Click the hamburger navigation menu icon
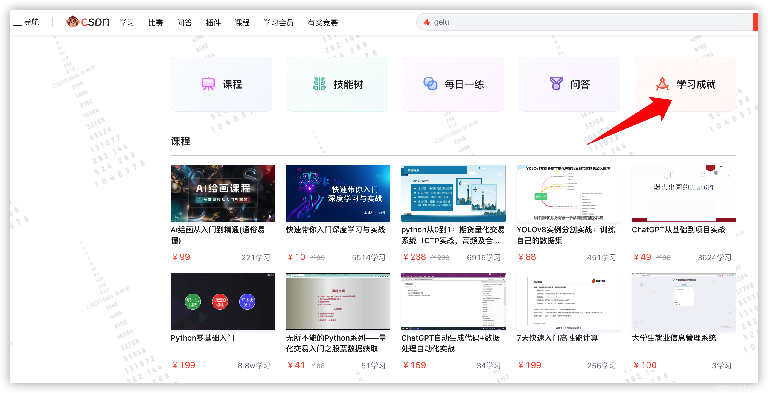Image resolution: width=768 pixels, height=393 pixels. pos(17,22)
